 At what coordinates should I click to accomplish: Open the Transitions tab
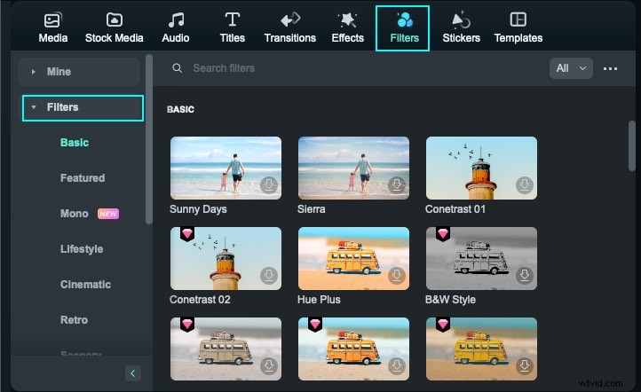pyautogui.click(x=289, y=27)
